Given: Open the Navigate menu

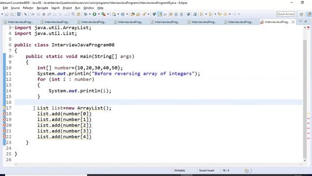Looking at the screenshot, I should click(x=42, y=8).
